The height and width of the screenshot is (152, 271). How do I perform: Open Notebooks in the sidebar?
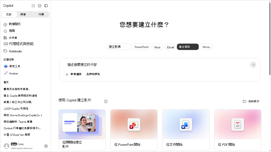[15, 51]
